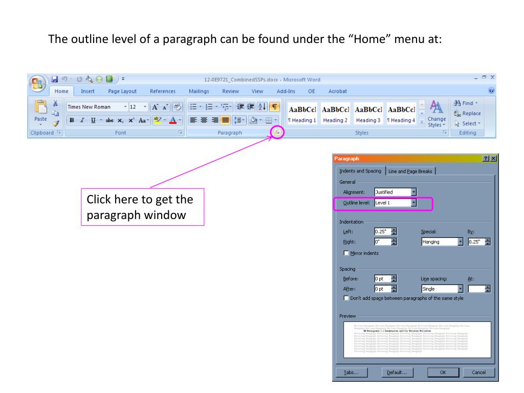Image resolution: width=524 pixels, height=393 pixels.
Task: Open the Clipboard pane launcher
Action: [59, 133]
